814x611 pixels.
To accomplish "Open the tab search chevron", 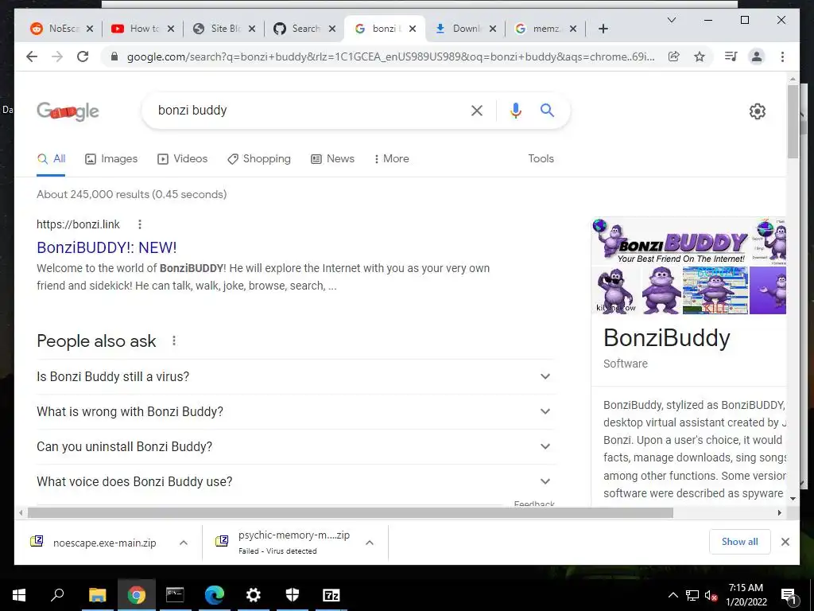I will (671, 20).
